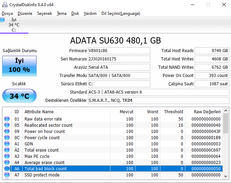Screen dimensions: 231x183
Task: Click the Worst column header
Action: tap(148, 112)
